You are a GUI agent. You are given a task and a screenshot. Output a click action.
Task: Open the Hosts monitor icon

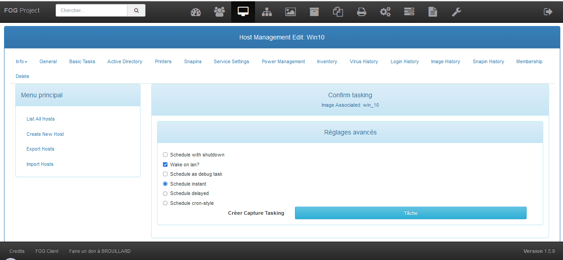pyautogui.click(x=243, y=12)
